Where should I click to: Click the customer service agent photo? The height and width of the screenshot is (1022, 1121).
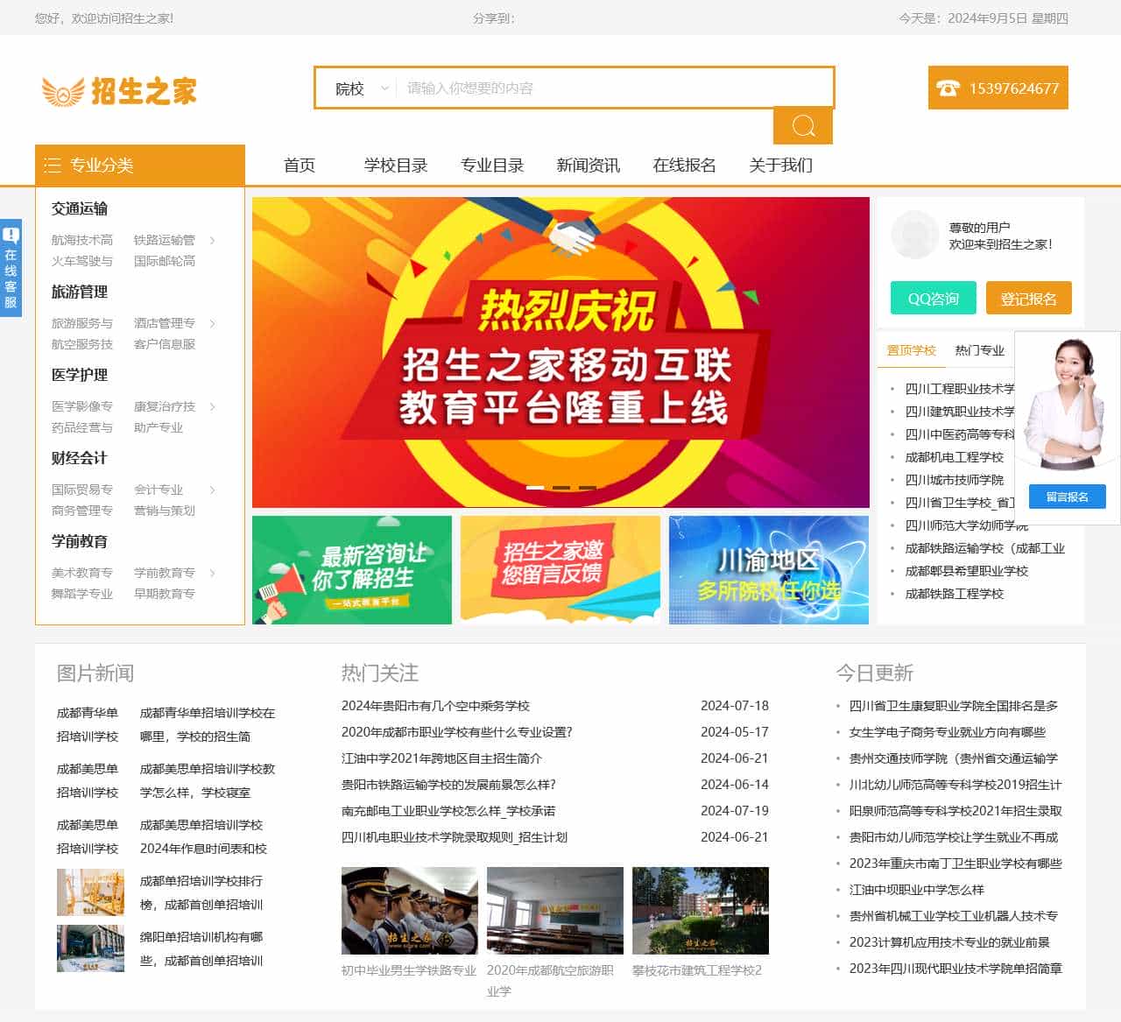[1066, 406]
